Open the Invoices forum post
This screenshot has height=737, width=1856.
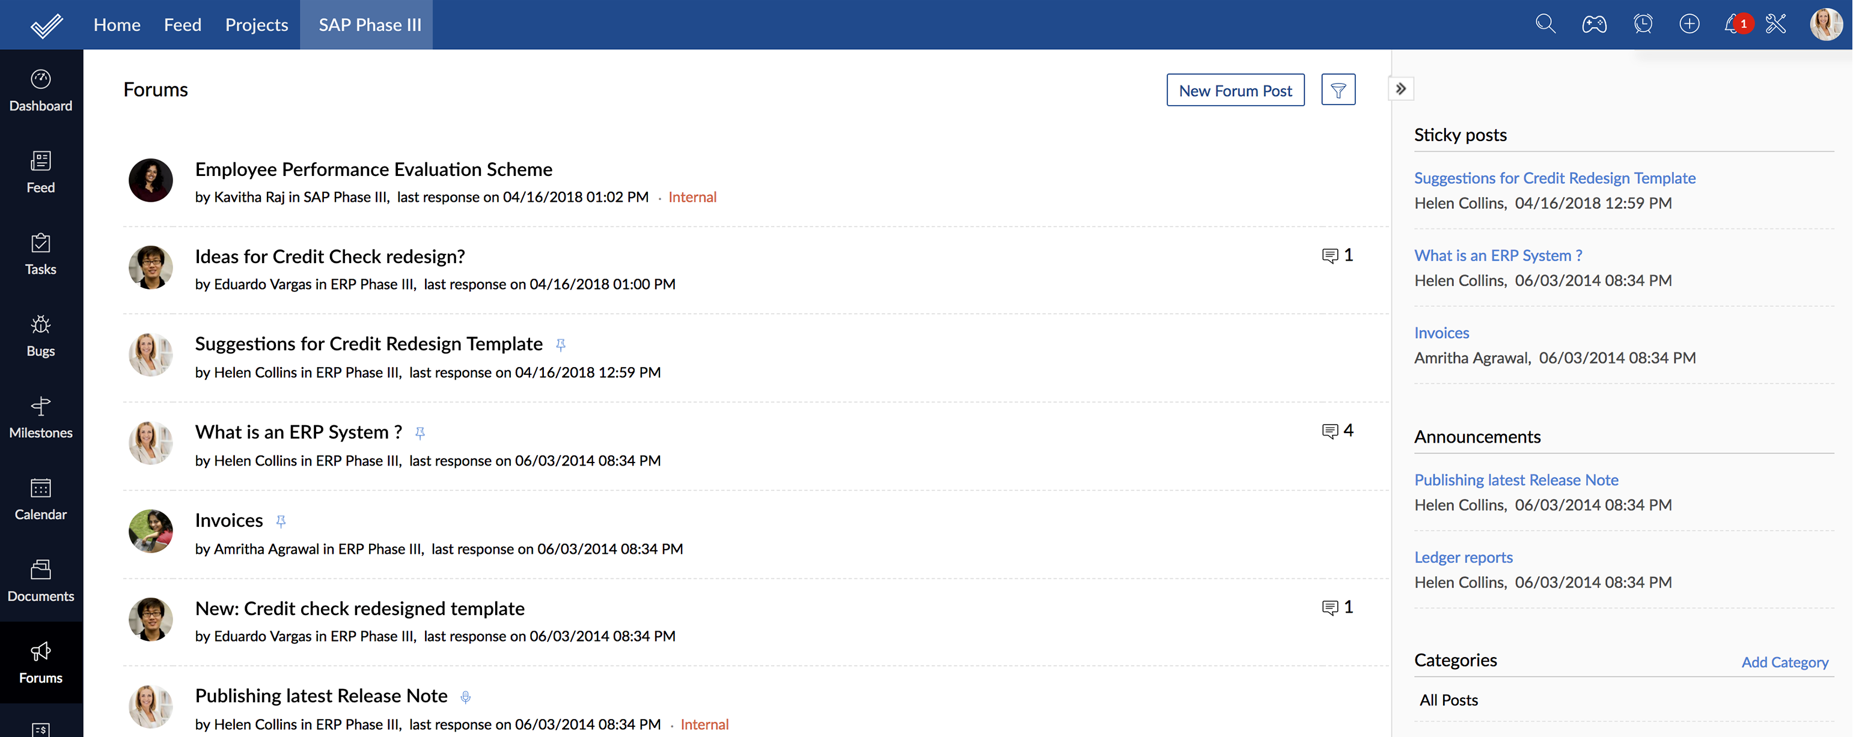coord(229,520)
